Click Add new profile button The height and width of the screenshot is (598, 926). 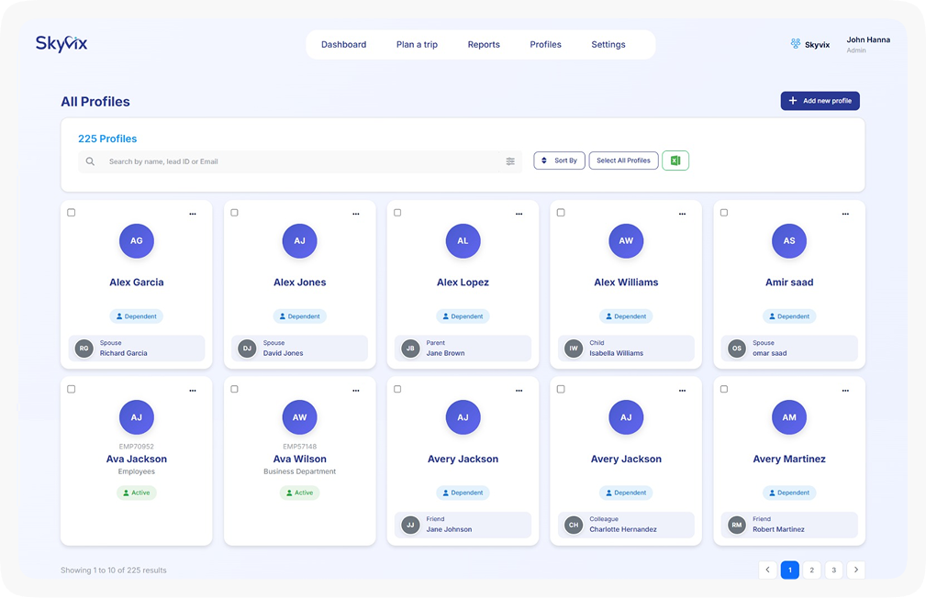tap(820, 101)
